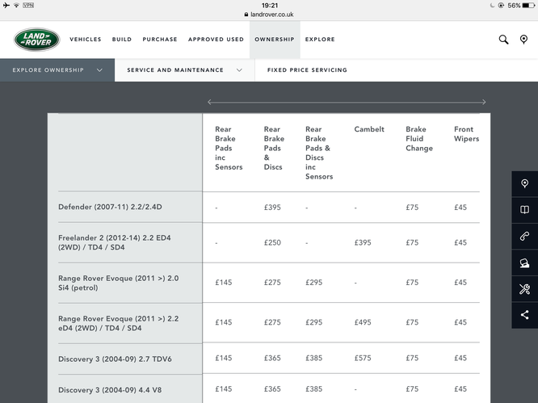Click the Rear Brake Pads inc Sensors header
Screen dimensions: 538x403
point(229,148)
